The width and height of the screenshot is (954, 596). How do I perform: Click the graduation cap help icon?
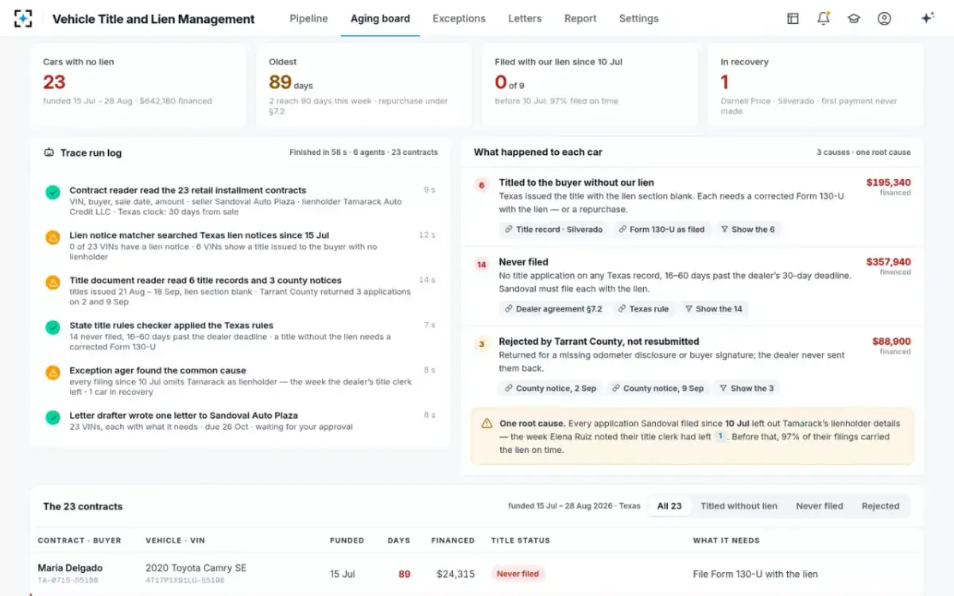pos(854,18)
